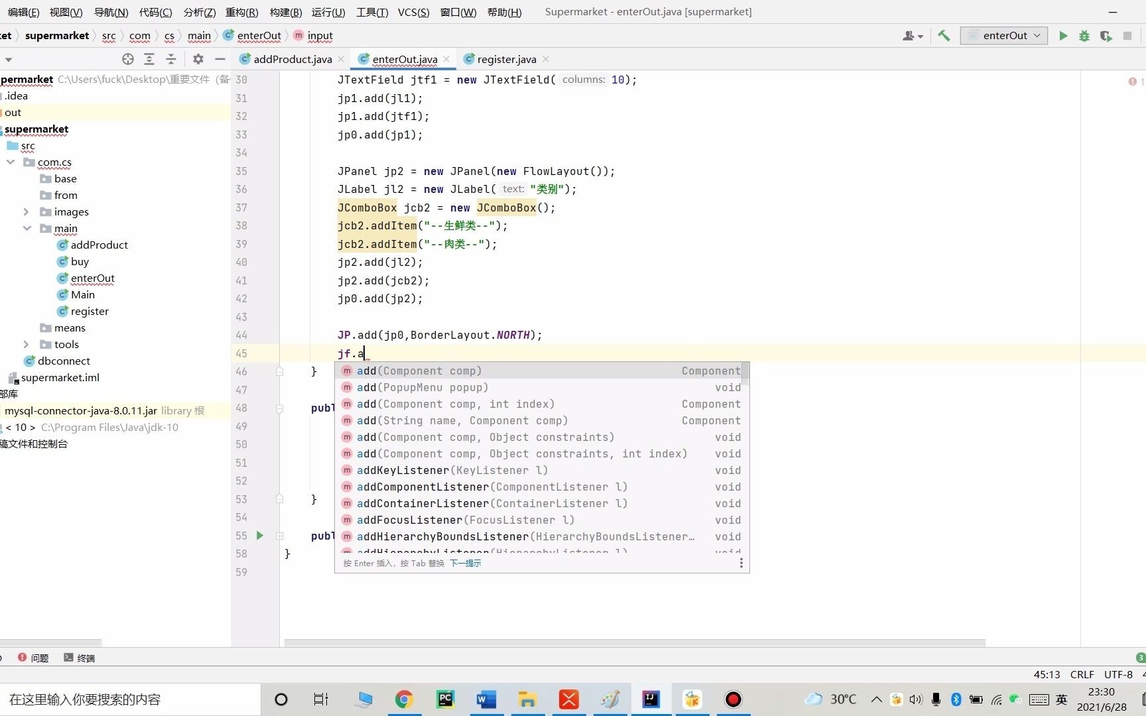
Task: Click the Run green play button
Action: 1063,36
